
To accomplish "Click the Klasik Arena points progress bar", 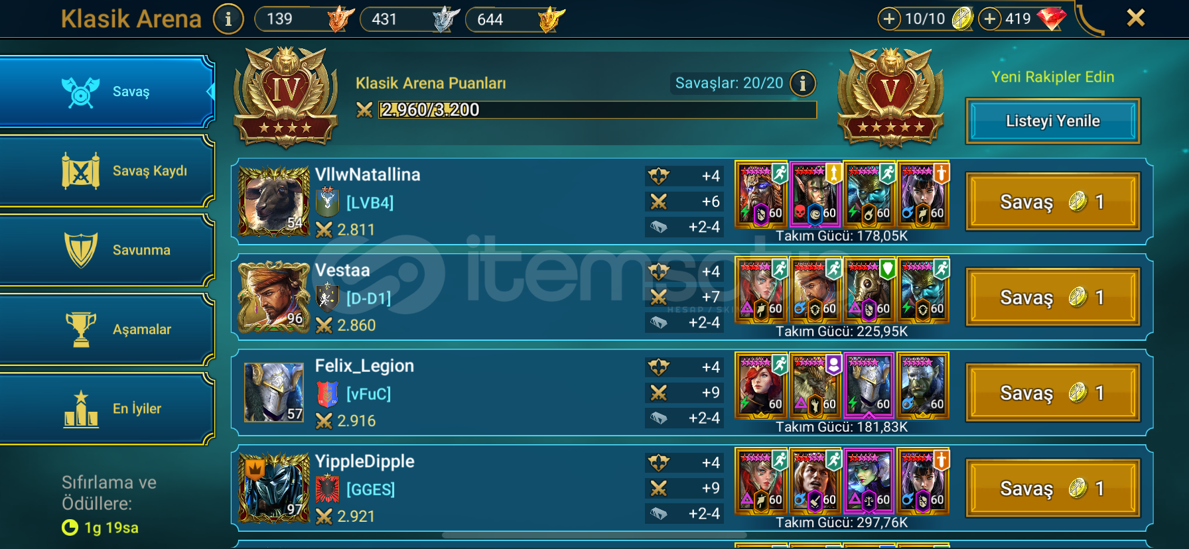I will click(597, 110).
